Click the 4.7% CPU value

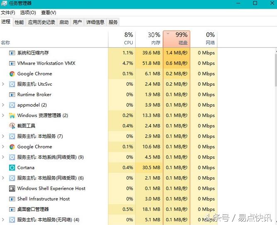point(128,63)
